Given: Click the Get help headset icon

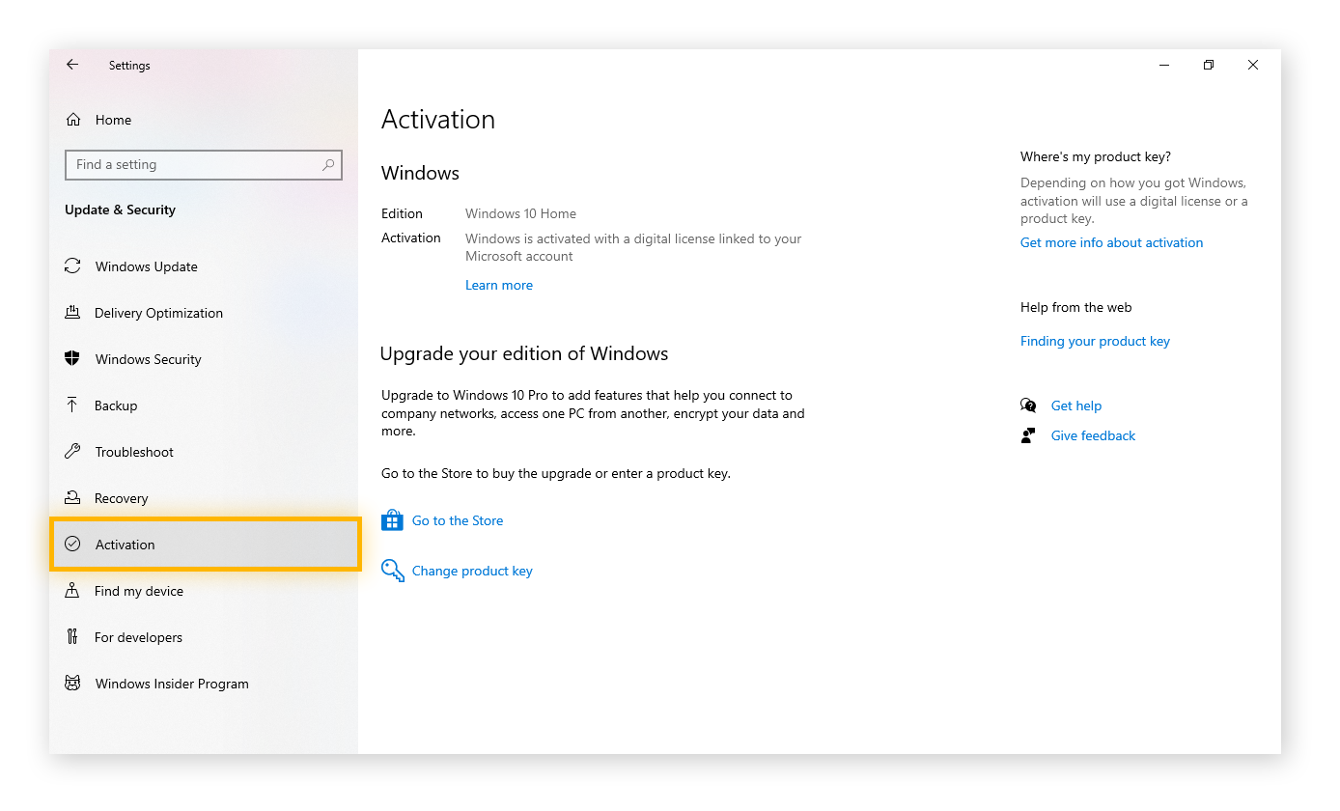Looking at the screenshot, I should coord(1028,405).
